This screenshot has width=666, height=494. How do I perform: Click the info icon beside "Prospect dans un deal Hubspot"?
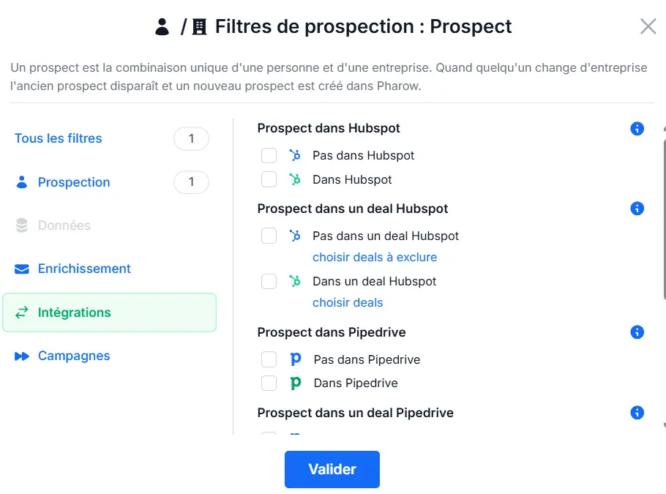(637, 209)
